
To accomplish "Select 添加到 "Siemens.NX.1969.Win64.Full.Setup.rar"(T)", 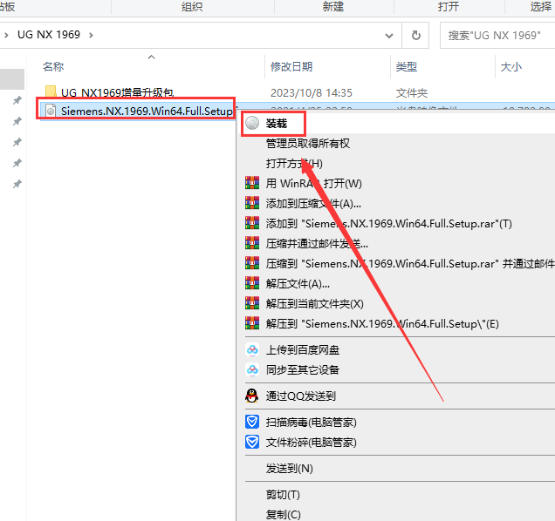I will coord(388,224).
